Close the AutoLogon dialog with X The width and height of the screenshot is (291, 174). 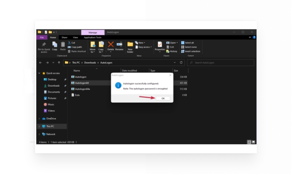171,75
